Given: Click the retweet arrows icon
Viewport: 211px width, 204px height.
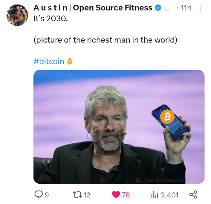Looking at the screenshot, I should [x=77, y=195].
